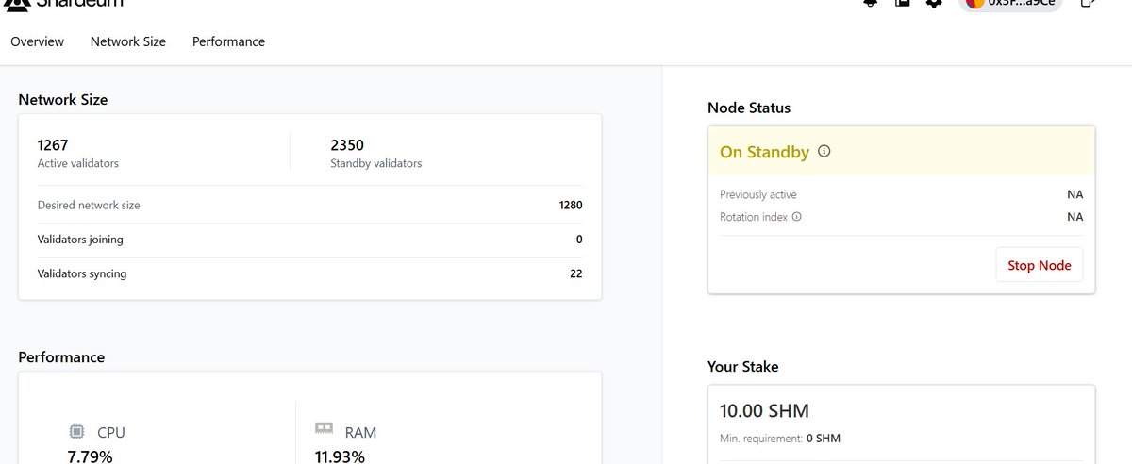Click the 2350 standby validators count
The height and width of the screenshot is (464, 1132).
(347, 145)
